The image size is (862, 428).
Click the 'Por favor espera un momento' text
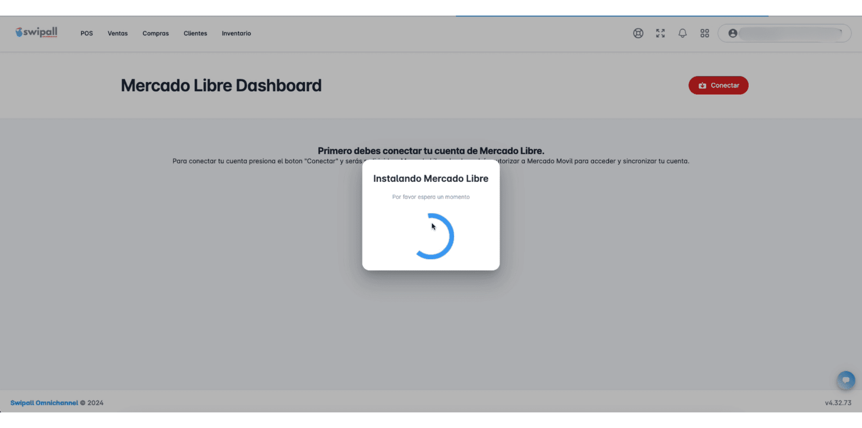click(431, 197)
